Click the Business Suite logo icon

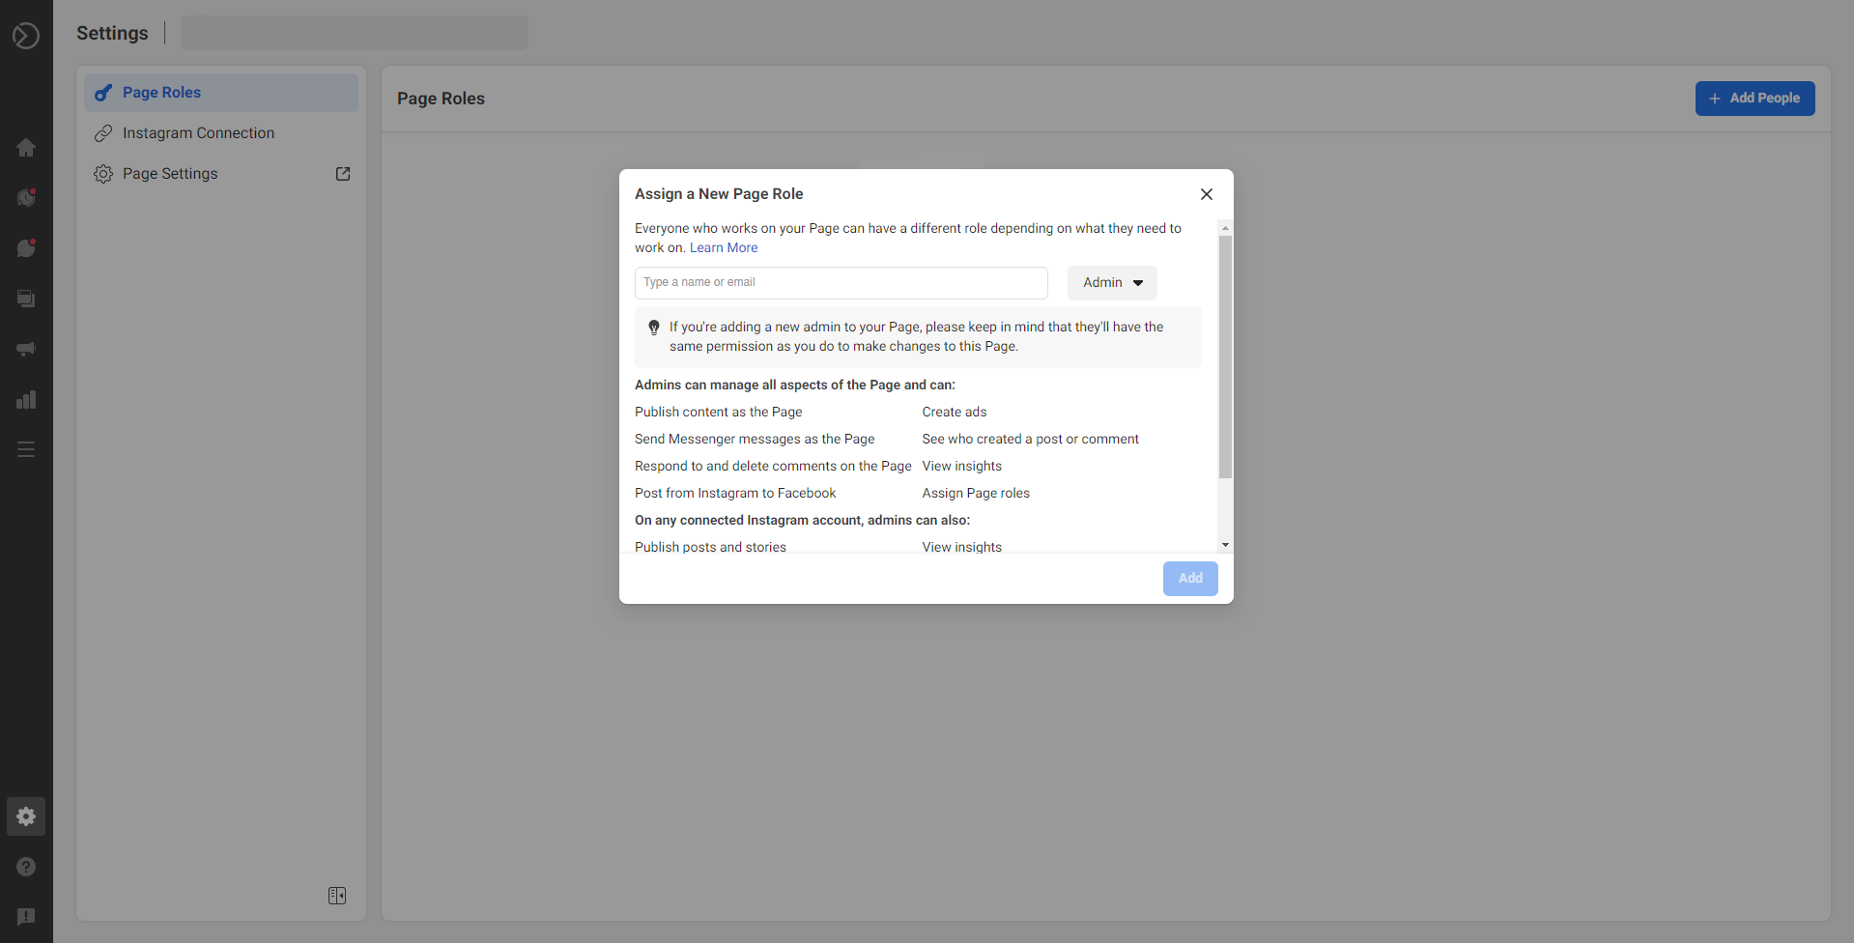point(26,36)
